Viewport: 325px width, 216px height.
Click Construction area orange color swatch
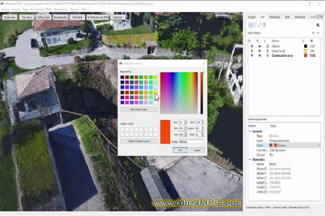click(306, 55)
